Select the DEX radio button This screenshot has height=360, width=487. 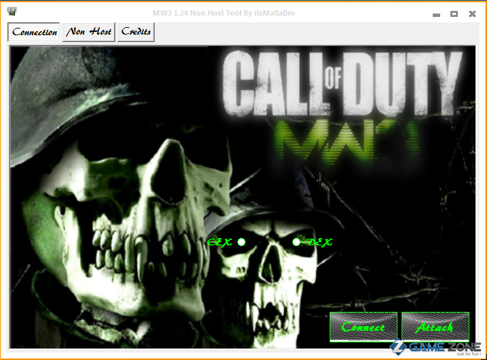[296, 242]
